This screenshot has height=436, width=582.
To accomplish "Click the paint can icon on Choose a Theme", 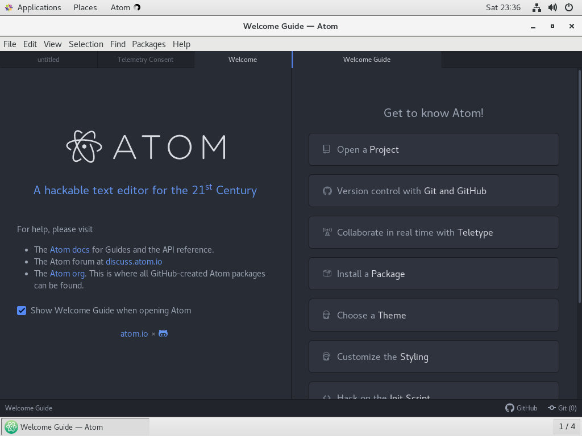I will pos(326,315).
